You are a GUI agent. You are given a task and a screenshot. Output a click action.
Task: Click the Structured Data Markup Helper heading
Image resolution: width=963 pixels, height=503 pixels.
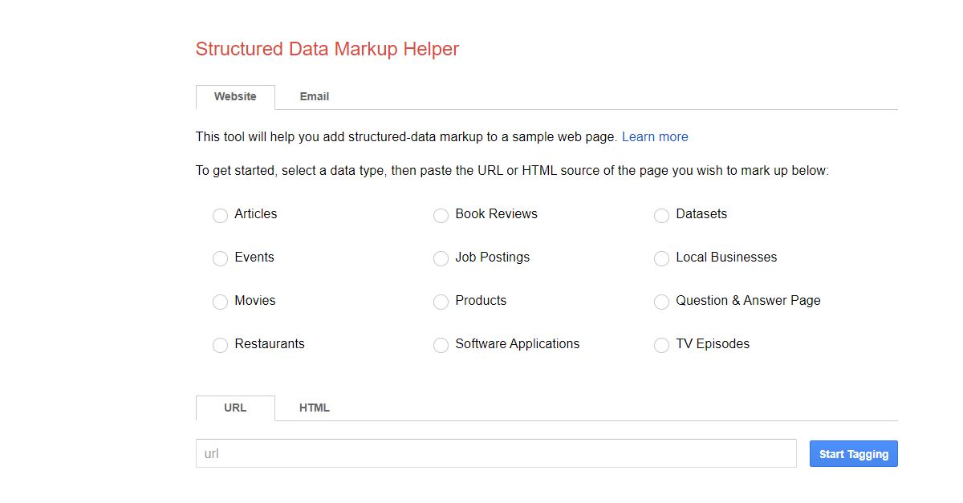click(327, 49)
